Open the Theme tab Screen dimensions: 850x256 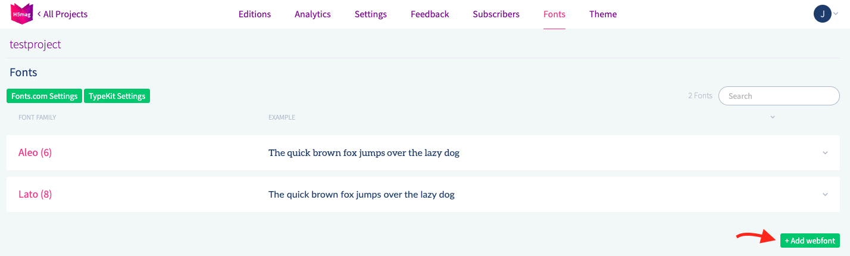[603, 14]
